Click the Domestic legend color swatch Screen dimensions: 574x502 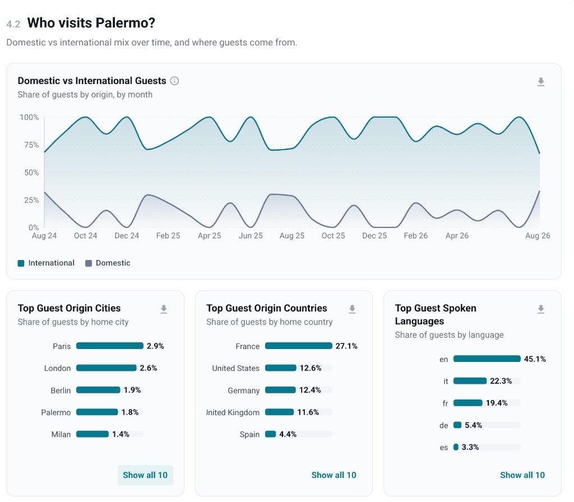pyautogui.click(x=88, y=263)
